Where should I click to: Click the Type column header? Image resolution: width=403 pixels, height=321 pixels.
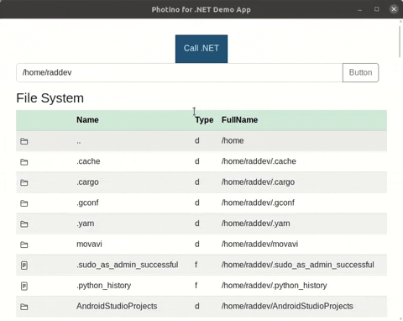click(x=204, y=120)
